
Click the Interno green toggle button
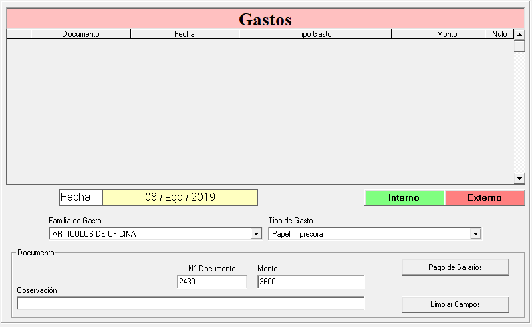[404, 198]
